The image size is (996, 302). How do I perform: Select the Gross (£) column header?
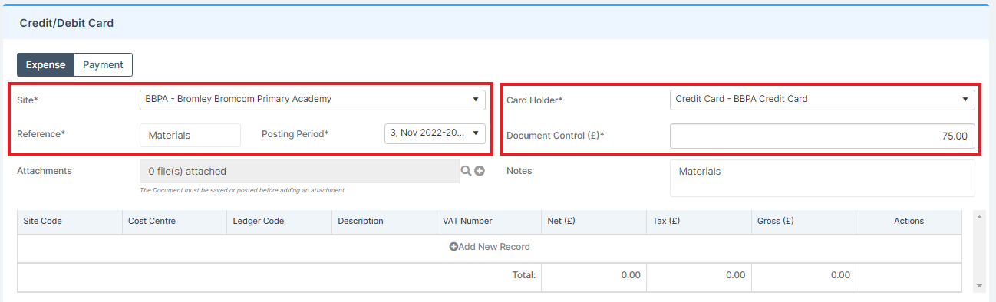click(x=803, y=221)
